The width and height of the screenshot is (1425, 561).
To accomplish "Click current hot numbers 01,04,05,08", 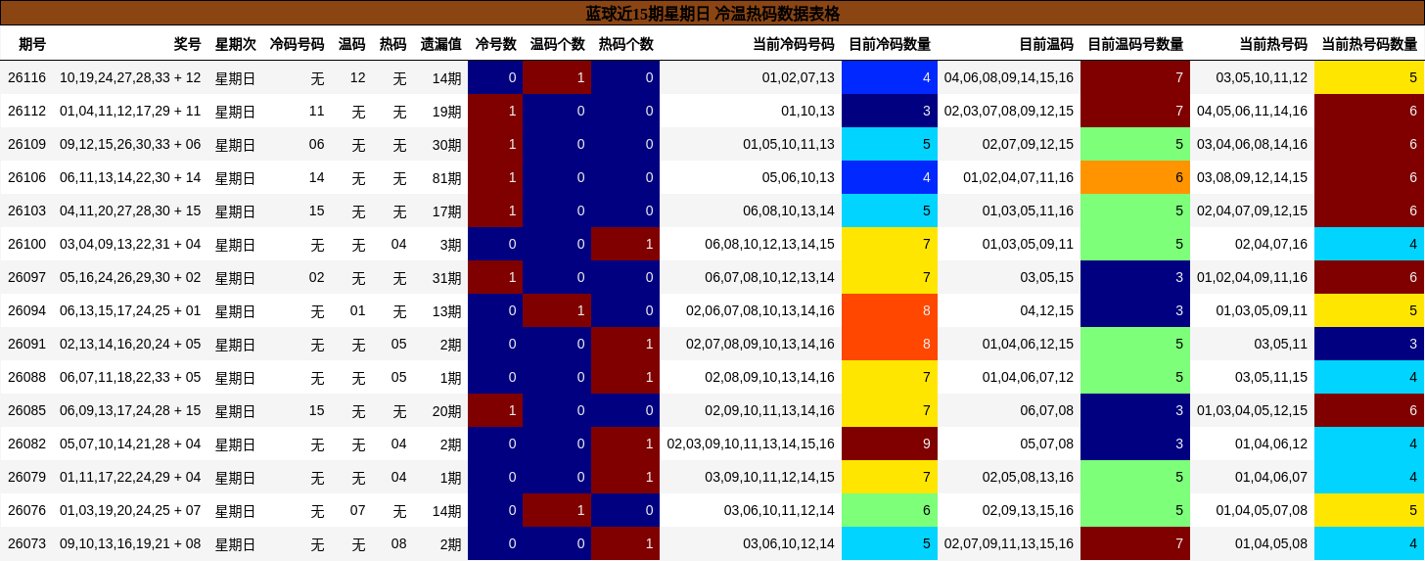I will coord(1271,543).
